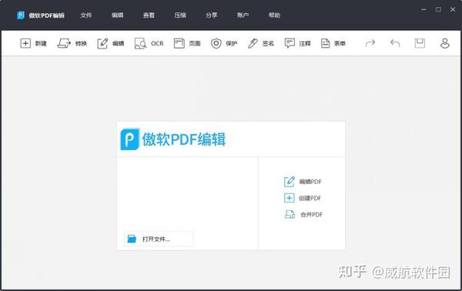This screenshot has height=291, width=462.
Task: Open the 转换 (Convert) tool
Action: [x=72, y=43]
